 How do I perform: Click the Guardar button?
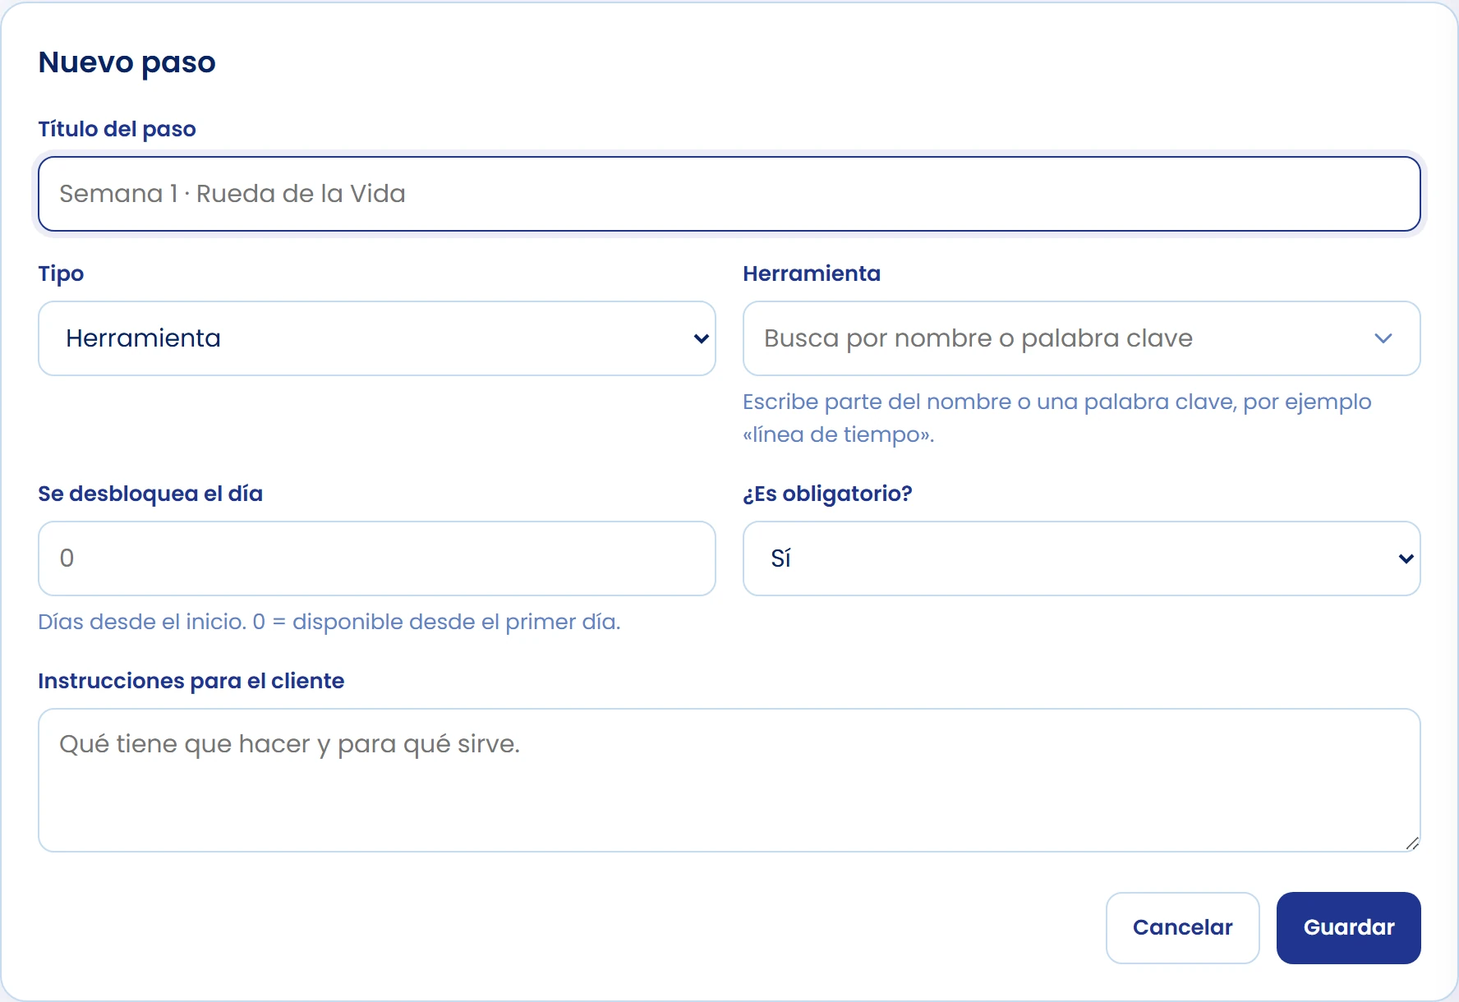[x=1348, y=928]
